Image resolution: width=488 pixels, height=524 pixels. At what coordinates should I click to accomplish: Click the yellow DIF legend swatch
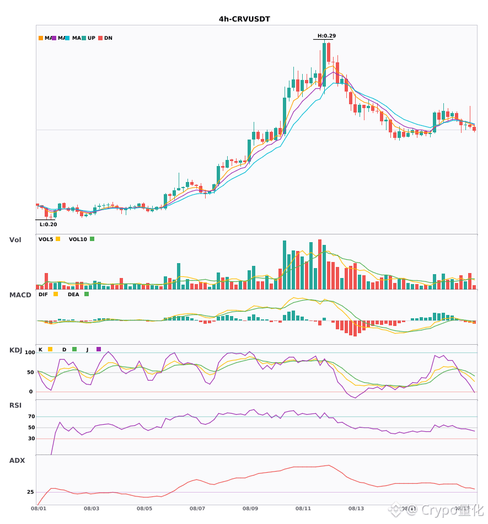click(56, 294)
